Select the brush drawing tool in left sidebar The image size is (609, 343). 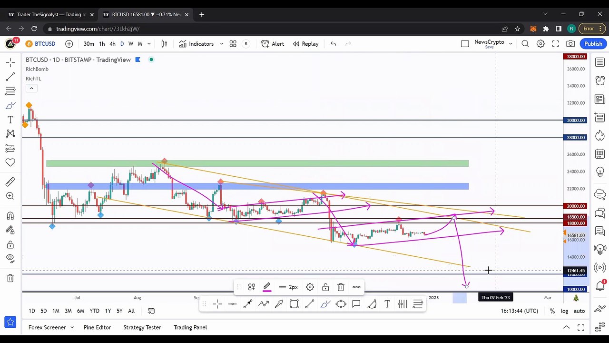pyautogui.click(x=10, y=105)
